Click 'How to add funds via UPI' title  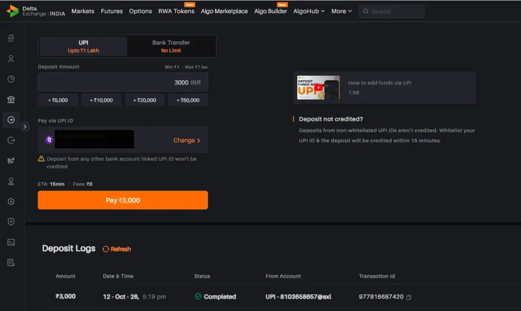(x=380, y=83)
